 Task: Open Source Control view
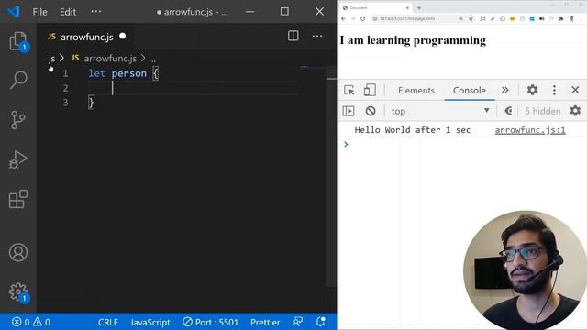pyautogui.click(x=18, y=120)
